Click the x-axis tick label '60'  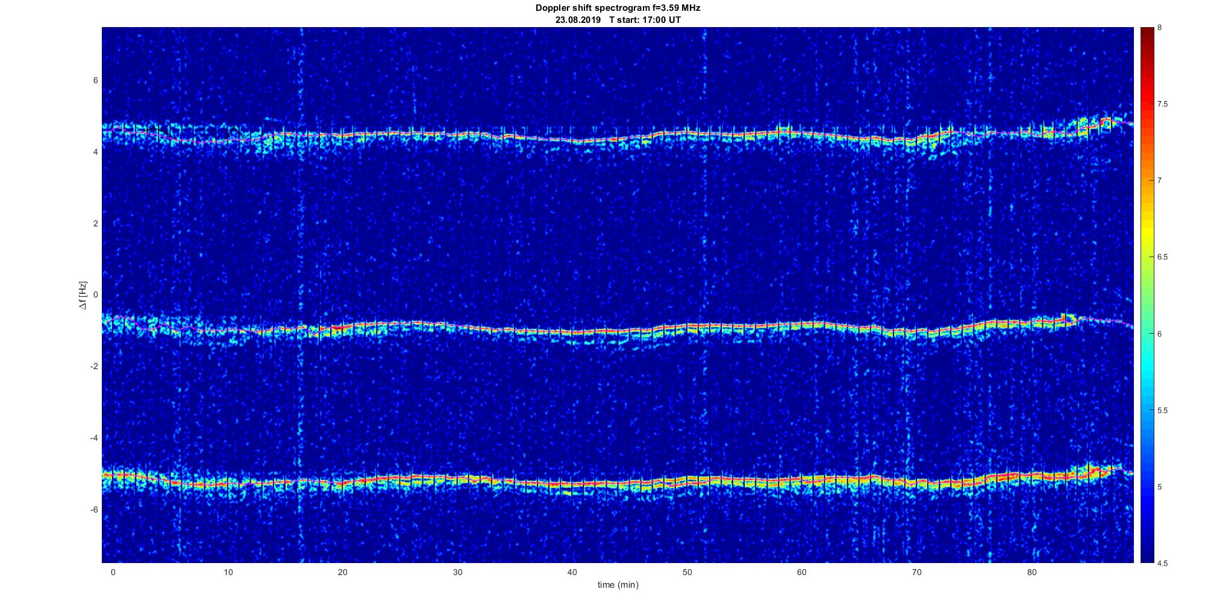click(802, 572)
